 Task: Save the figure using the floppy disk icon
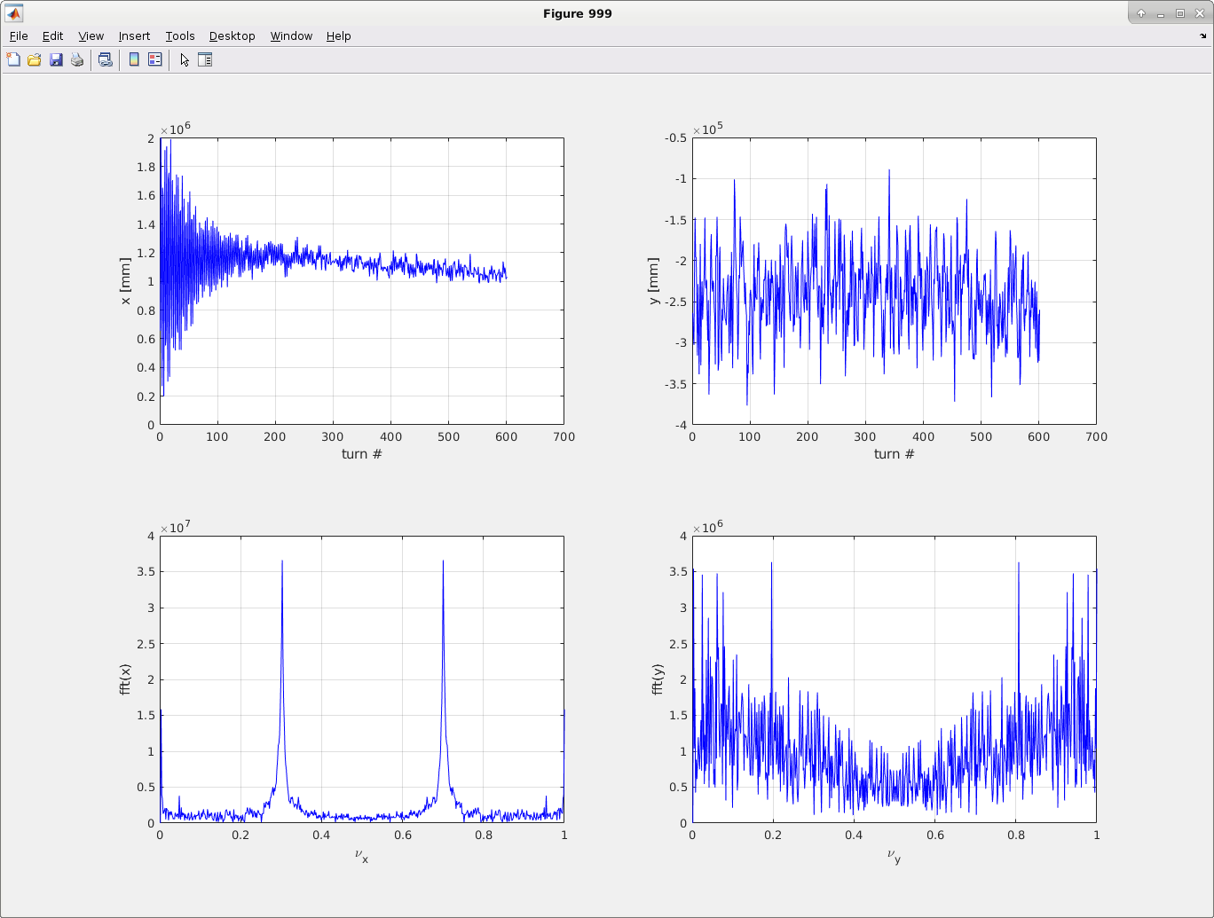pos(56,60)
